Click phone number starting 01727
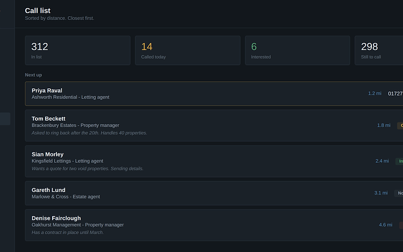The width and height of the screenshot is (403, 252). tap(395, 93)
